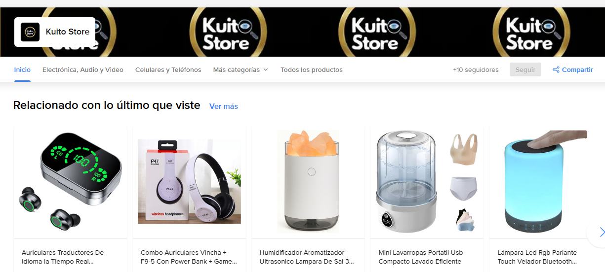Click the share icon beside Compartir
Image resolution: width=605 pixels, height=272 pixels.
coord(556,69)
